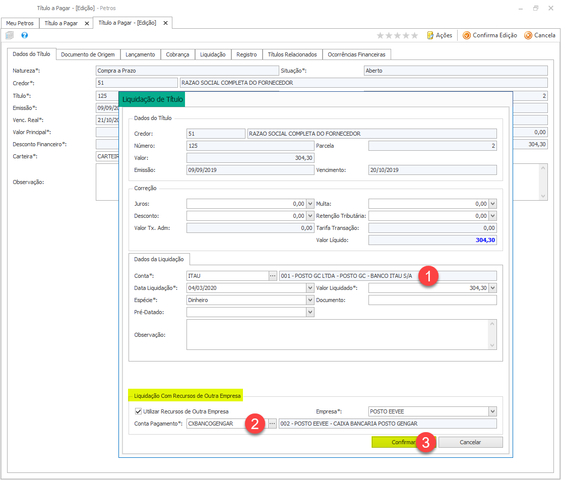Expand the Juros dropdown arrow
This screenshot has width=561, height=480.
click(x=310, y=204)
